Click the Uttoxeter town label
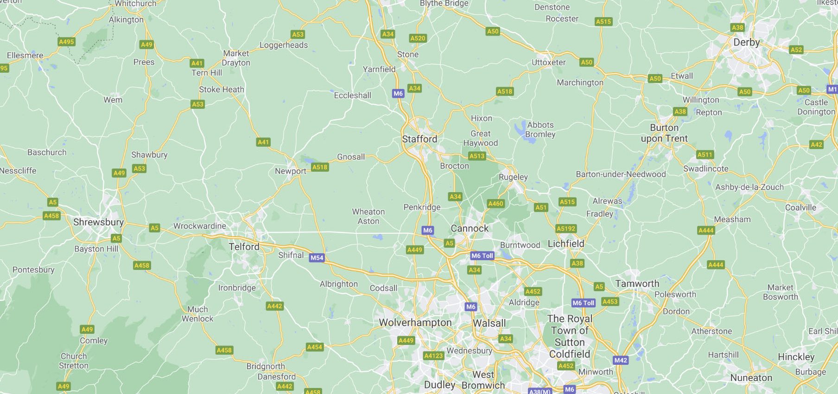The image size is (838, 394). 549,62
